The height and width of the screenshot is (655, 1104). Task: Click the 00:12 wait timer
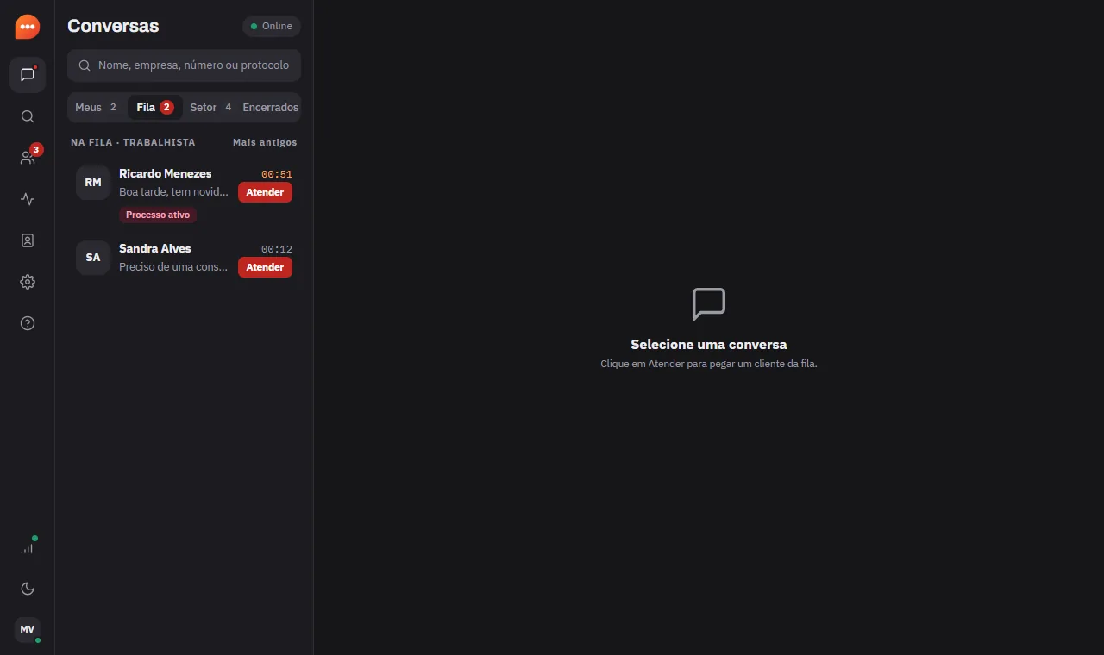(277, 249)
